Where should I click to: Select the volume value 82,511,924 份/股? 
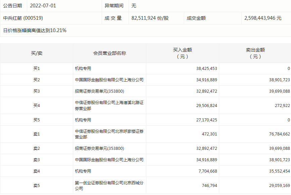(150, 18)
